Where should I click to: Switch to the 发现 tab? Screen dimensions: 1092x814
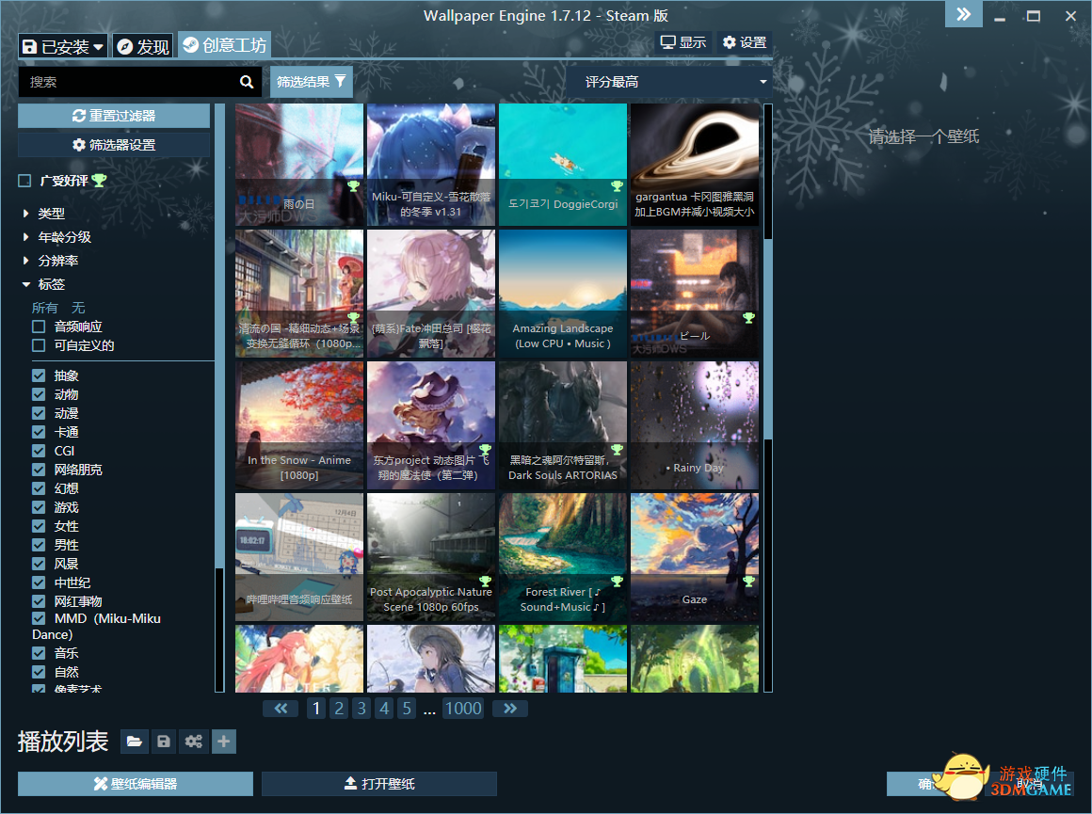click(x=143, y=47)
